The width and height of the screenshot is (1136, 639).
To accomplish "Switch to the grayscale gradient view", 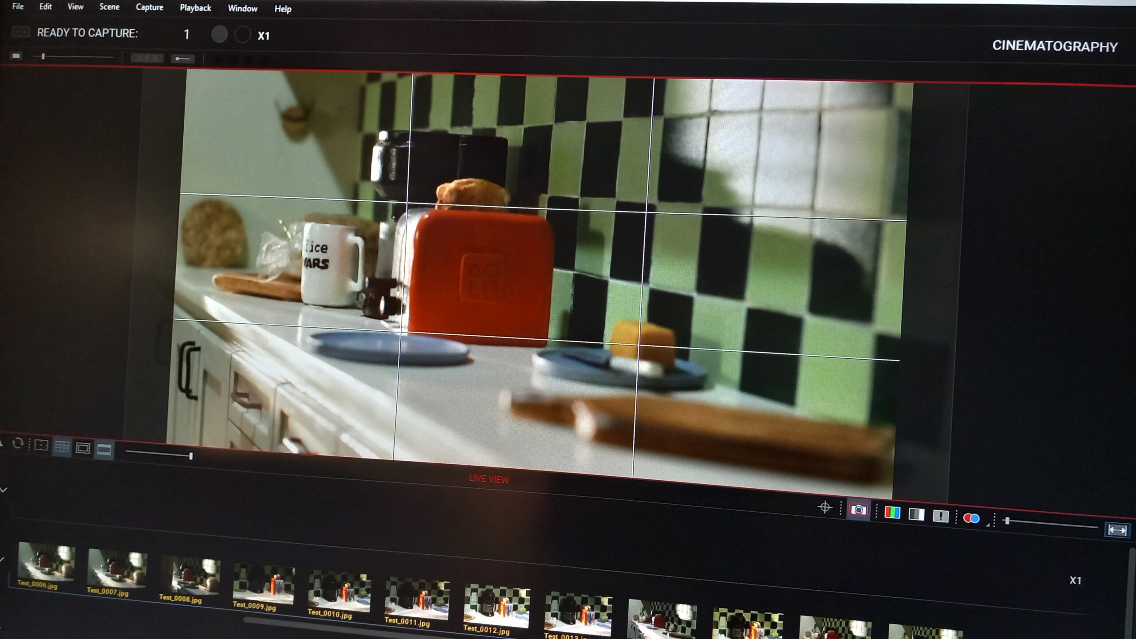I will pos(916,514).
